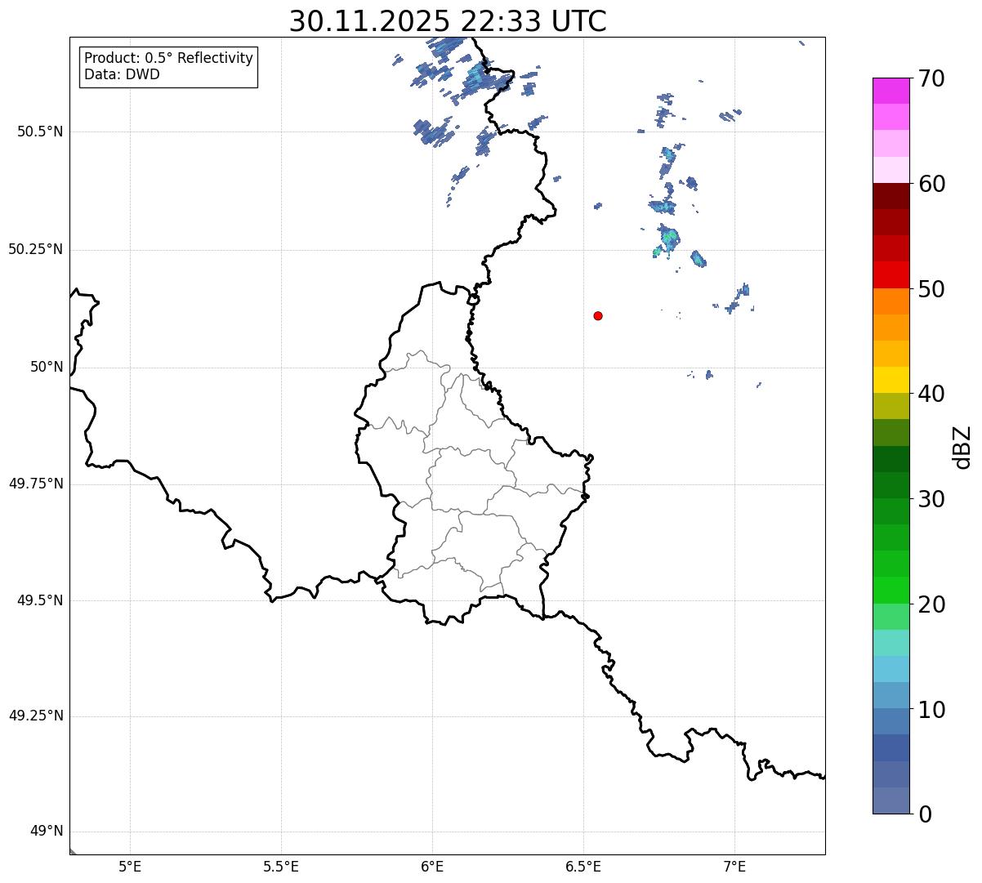Screen dimensions: 982x883
Task: Click the cyan swatch near 15 dBZ
Action: click(890, 669)
